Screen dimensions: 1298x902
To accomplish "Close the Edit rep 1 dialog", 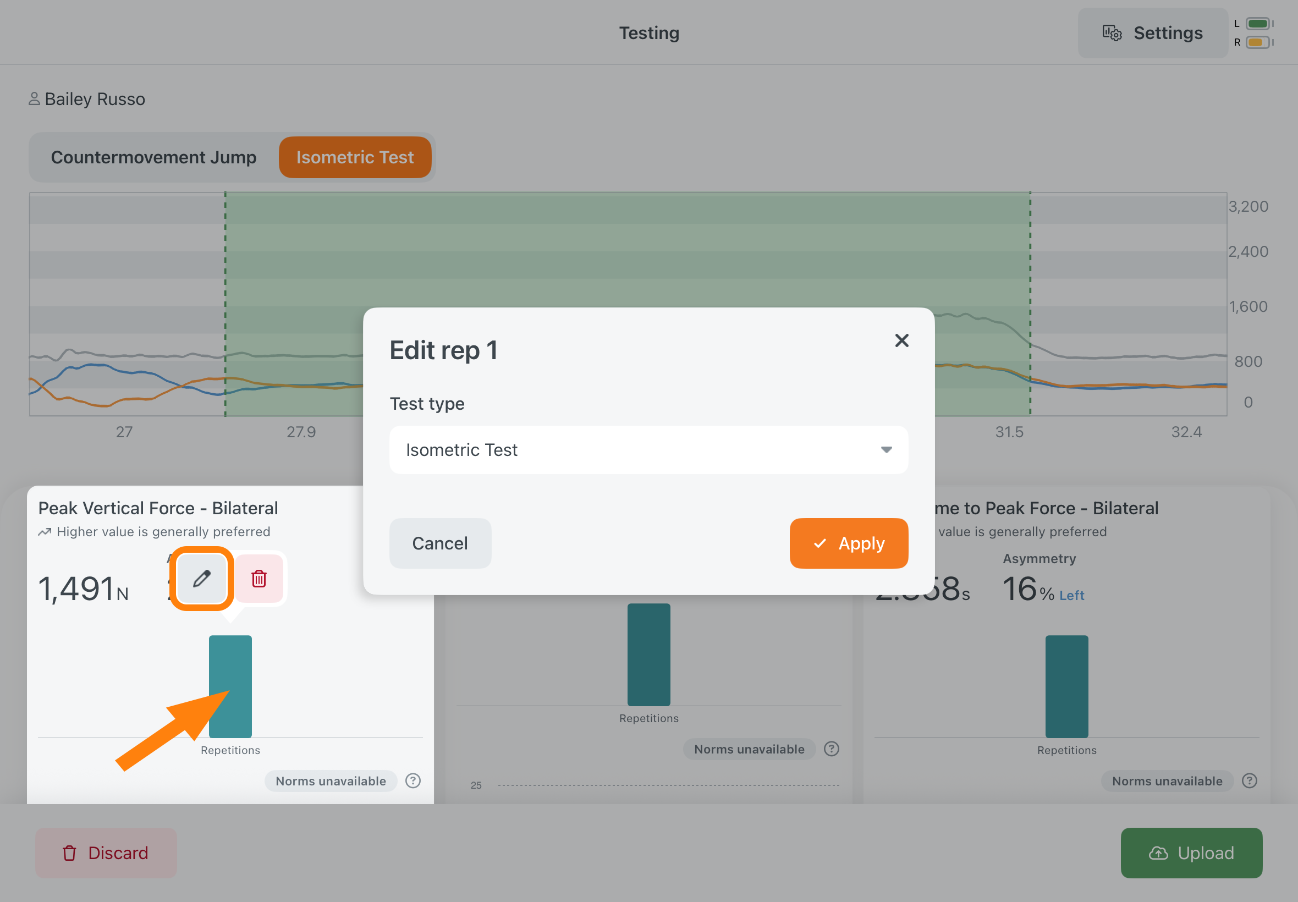I will (x=901, y=340).
